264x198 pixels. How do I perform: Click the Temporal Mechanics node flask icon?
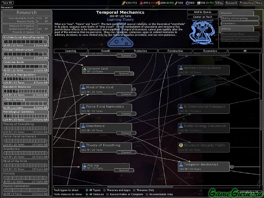[x=181, y=165]
